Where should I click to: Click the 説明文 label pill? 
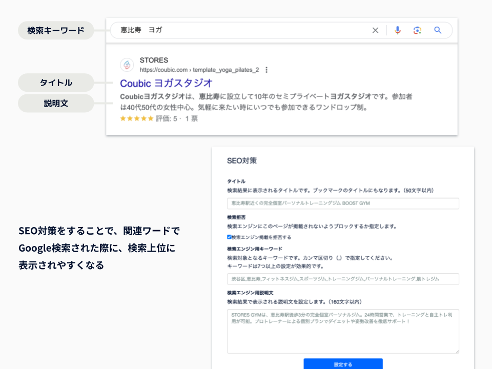[56, 103]
